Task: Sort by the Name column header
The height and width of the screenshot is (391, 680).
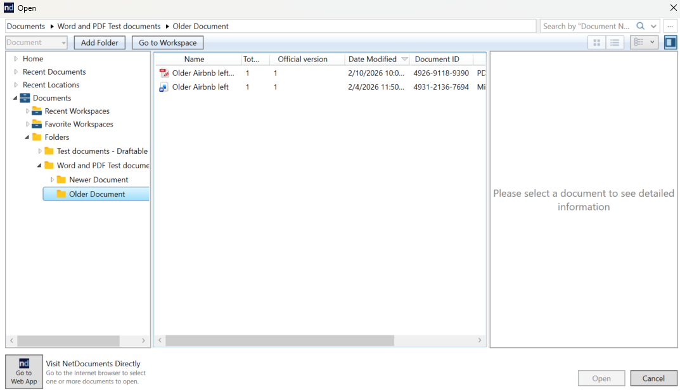Action: click(x=195, y=59)
